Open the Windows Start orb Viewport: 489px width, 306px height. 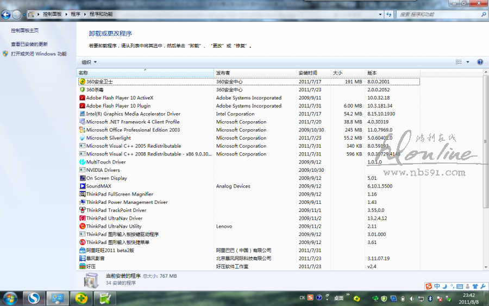coord(10,298)
